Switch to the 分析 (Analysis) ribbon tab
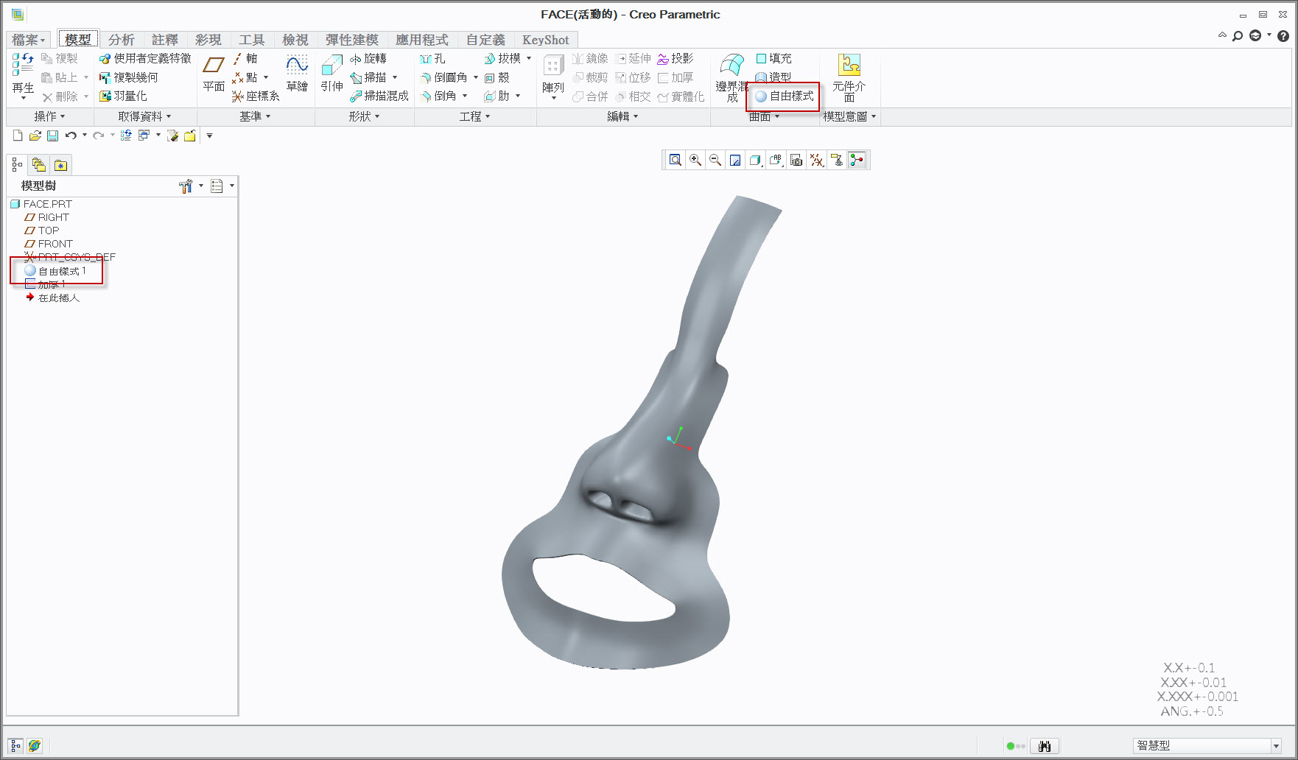 pyautogui.click(x=121, y=40)
